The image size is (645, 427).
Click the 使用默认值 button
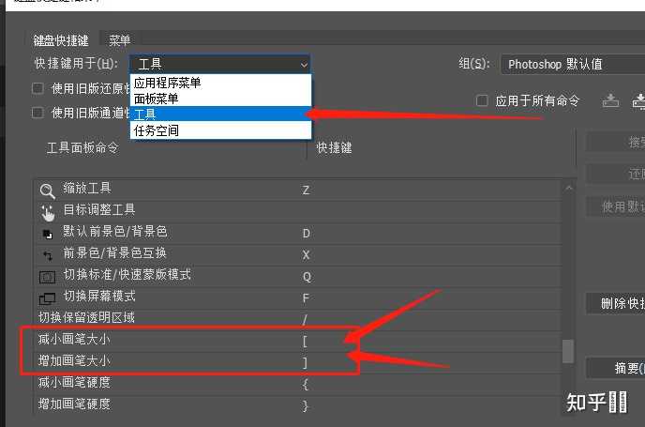[x=615, y=206]
